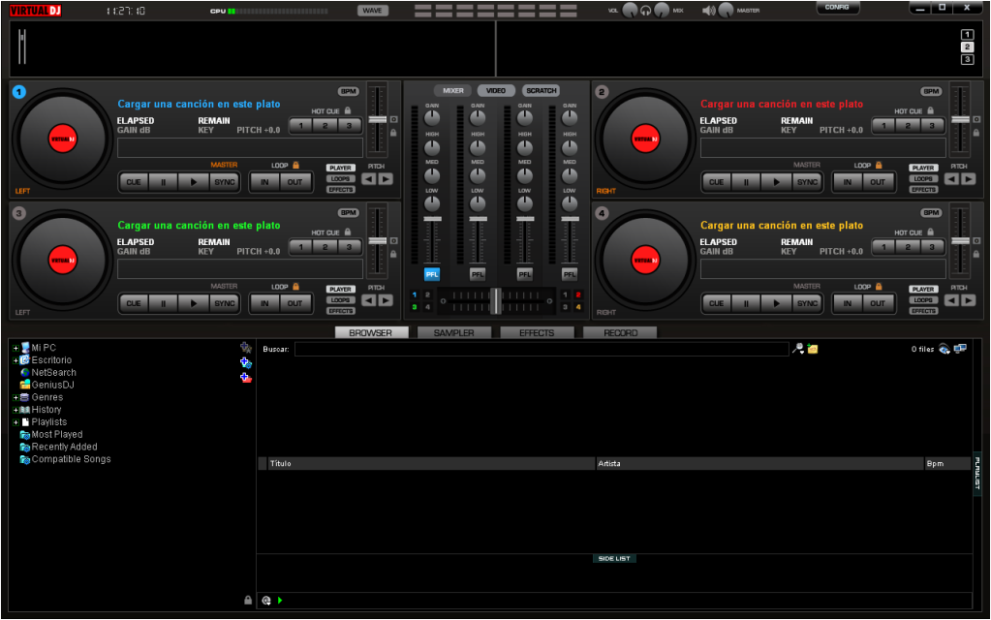Assign deck 2 to left crossfader side
Screen dimensions: 991x620
[x=428, y=295]
